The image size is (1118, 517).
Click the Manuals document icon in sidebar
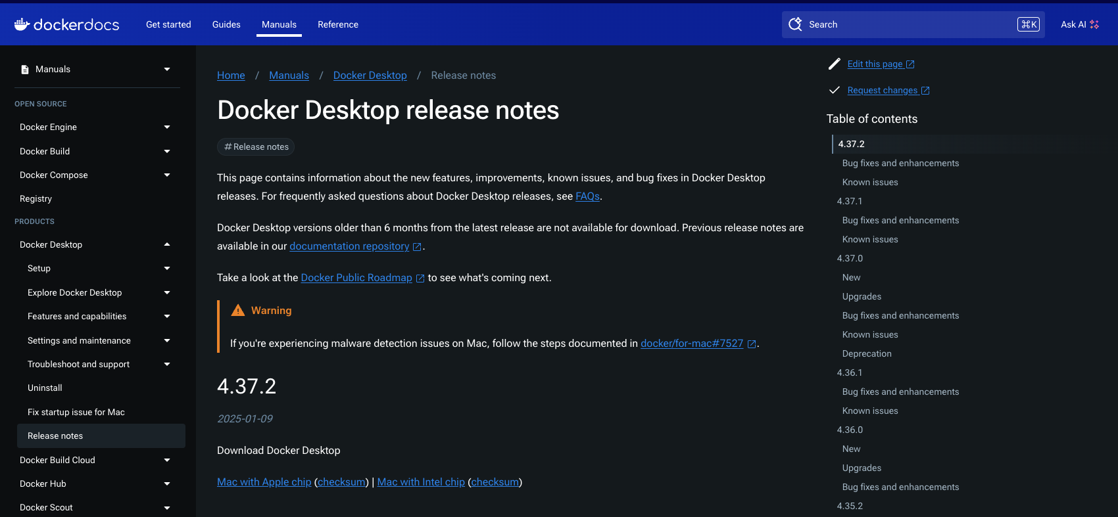tap(25, 70)
